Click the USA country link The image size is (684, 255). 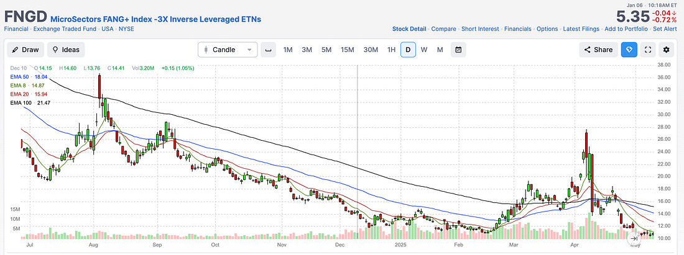tap(108, 29)
